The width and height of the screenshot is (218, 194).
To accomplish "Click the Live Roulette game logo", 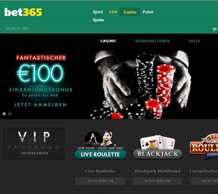I will 100,145.
